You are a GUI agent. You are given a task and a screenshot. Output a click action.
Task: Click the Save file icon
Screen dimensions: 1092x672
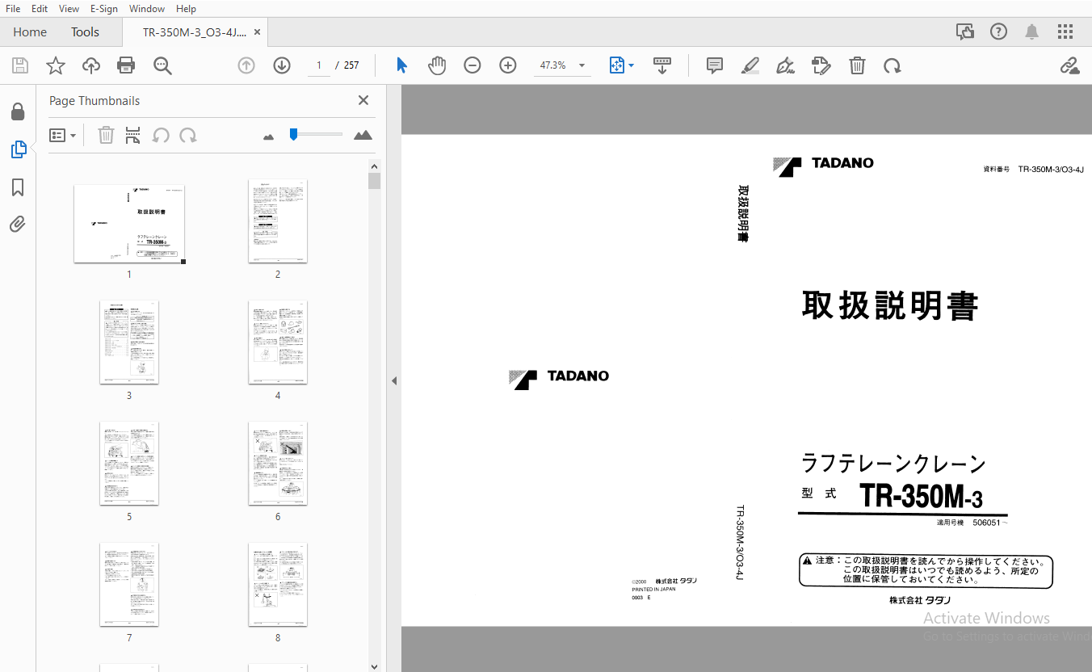(x=20, y=65)
